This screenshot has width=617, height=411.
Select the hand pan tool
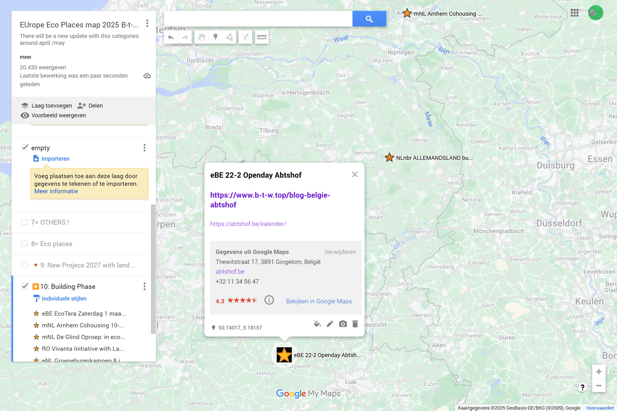click(201, 37)
